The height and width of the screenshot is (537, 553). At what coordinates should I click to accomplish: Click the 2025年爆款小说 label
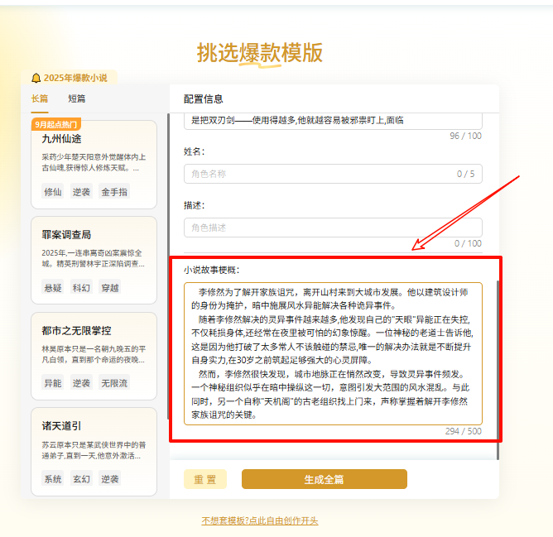point(75,78)
